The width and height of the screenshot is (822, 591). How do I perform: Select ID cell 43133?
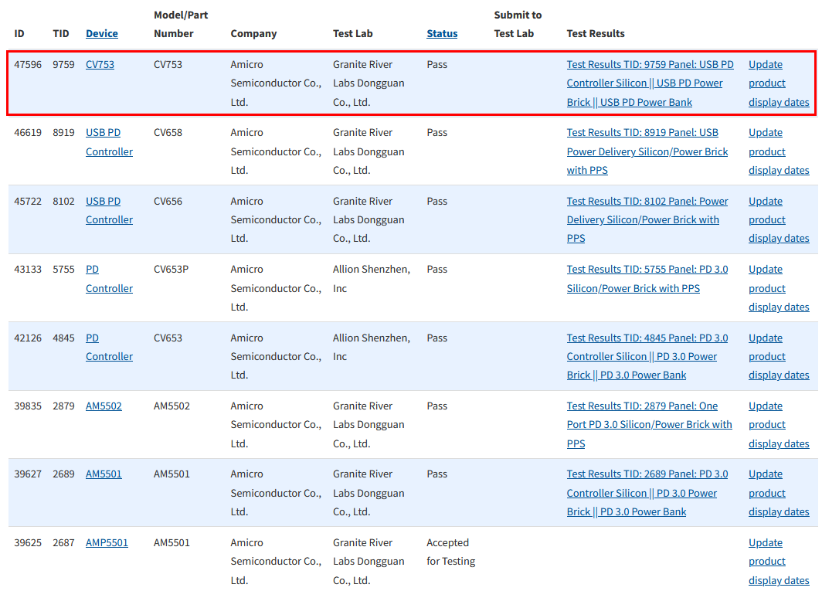point(28,270)
